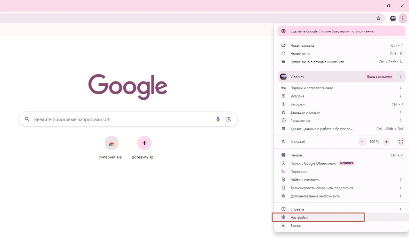Image resolution: width=409 pixels, height=238 pixels.
Task: Click the Вход выполнен status badge
Action: [379, 77]
